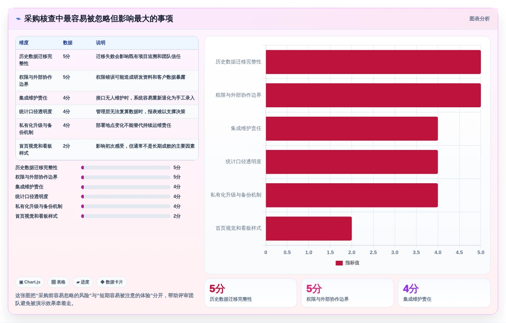Image resolution: width=506 pixels, height=323 pixels.
Task: Click progress bar for 首页视觉和看板样式
Action: tap(126, 216)
